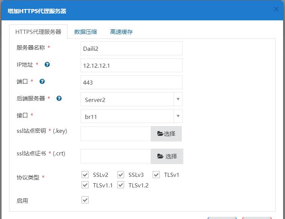
Task: Close the 增加HTTPS代理服务器 dialog
Action: tap(276, 9)
